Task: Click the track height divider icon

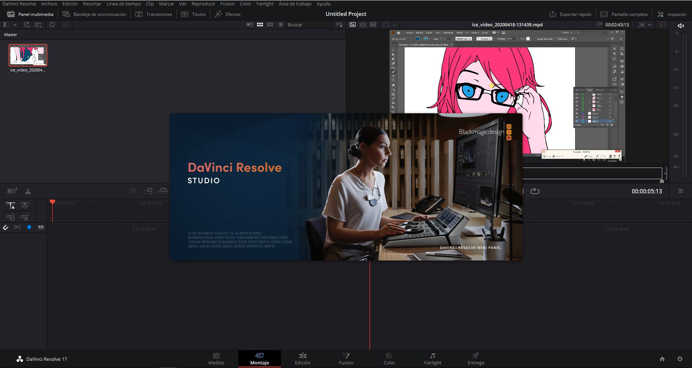Action: pos(41,227)
